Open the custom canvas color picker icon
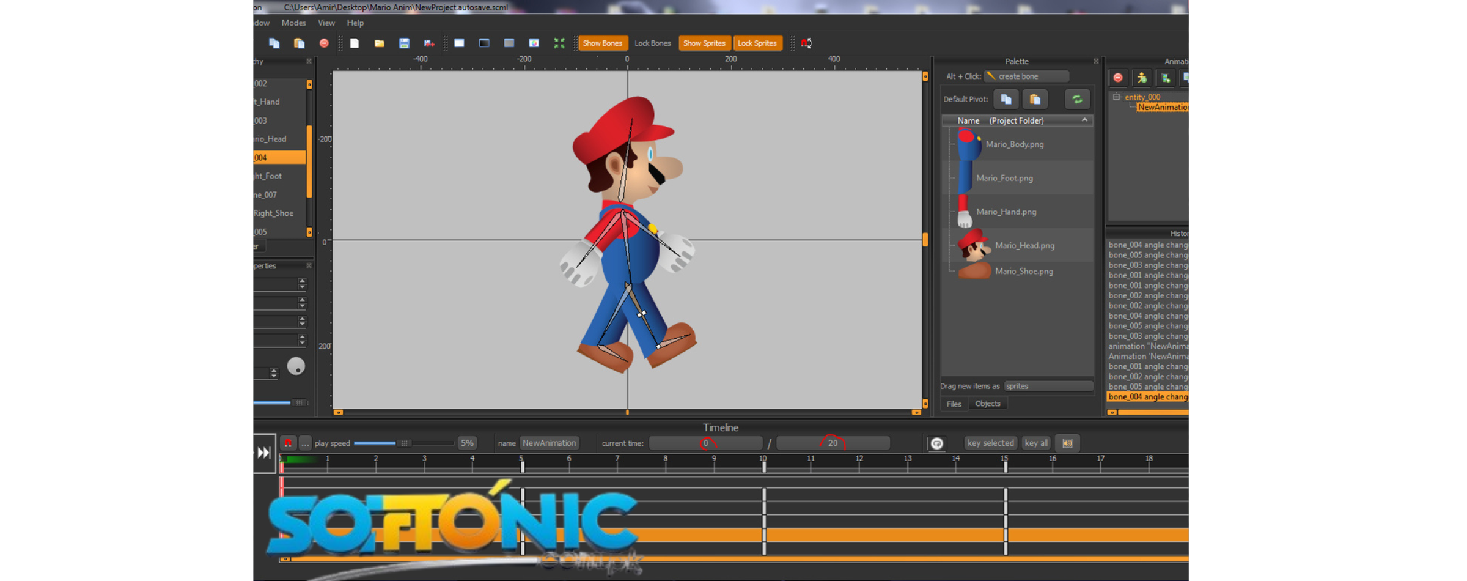 click(x=534, y=43)
